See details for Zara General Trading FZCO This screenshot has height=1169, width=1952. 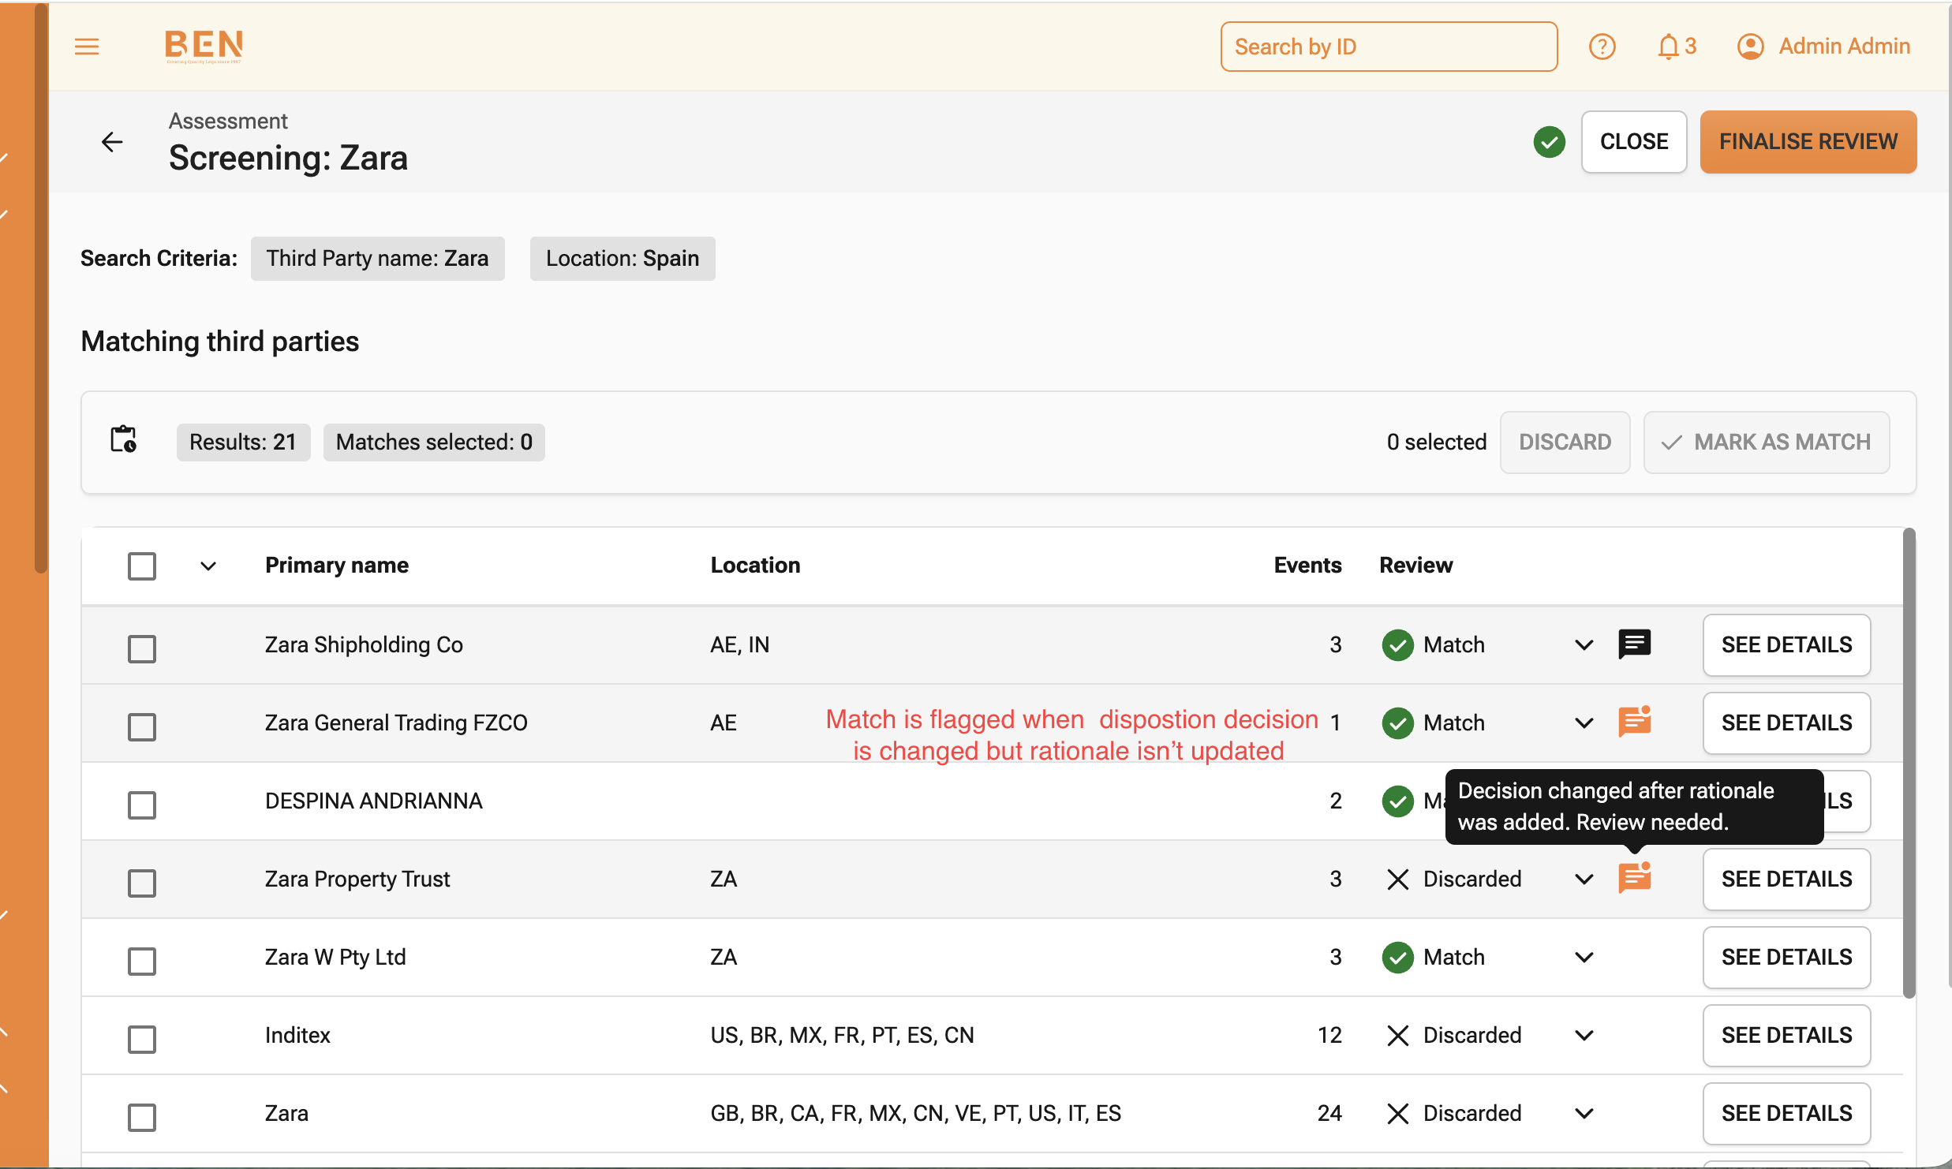point(1786,723)
